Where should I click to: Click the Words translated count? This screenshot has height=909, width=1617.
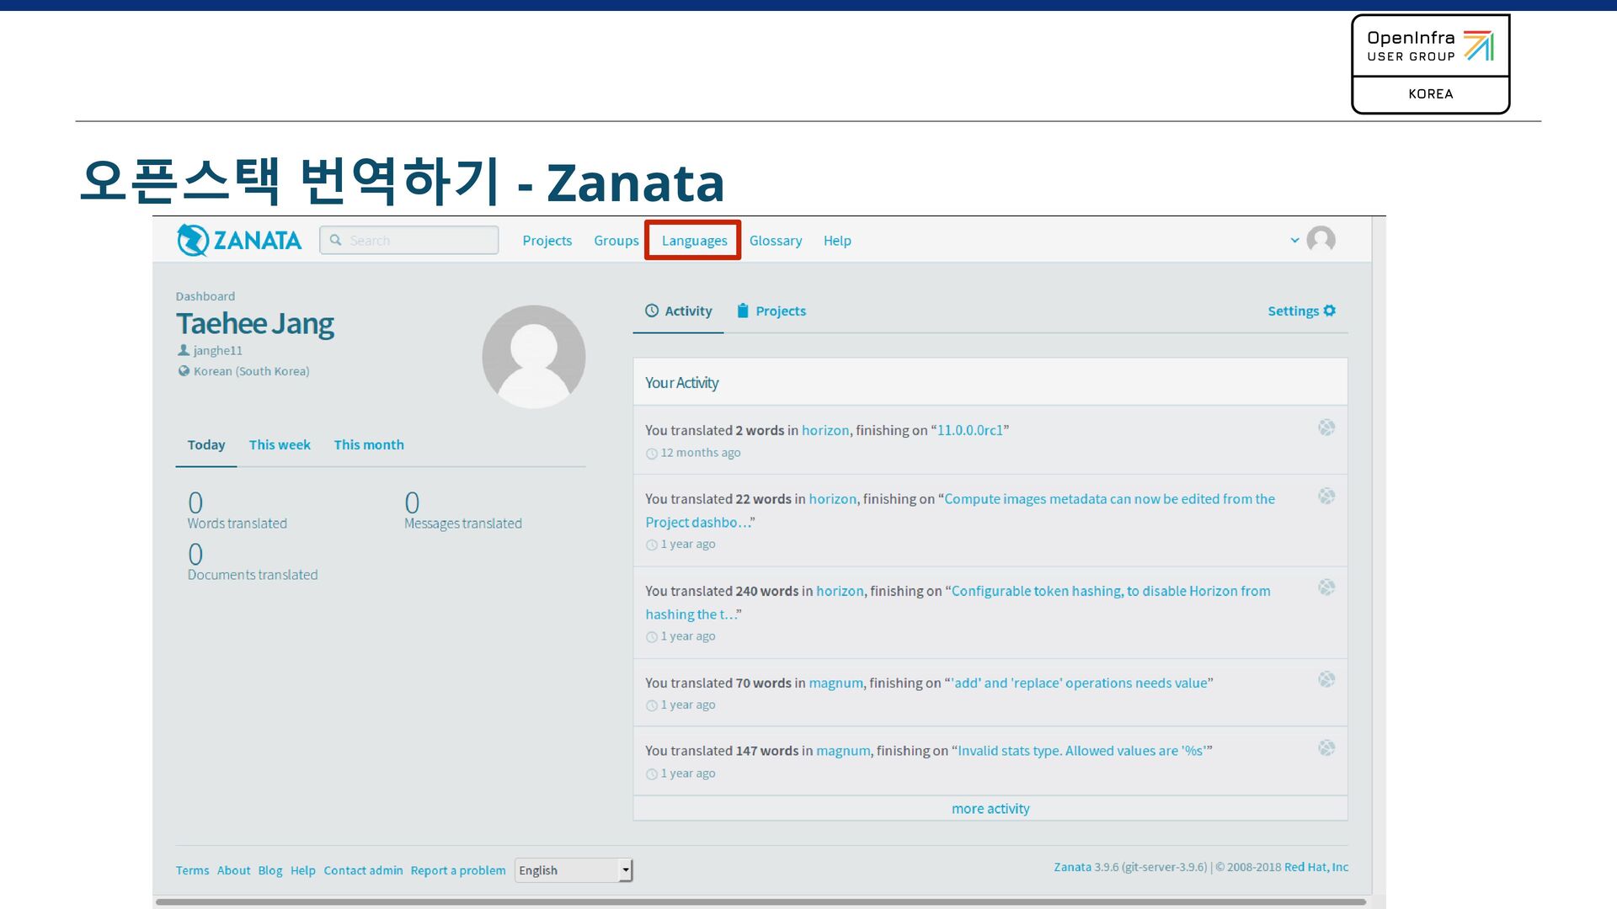tap(195, 502)
